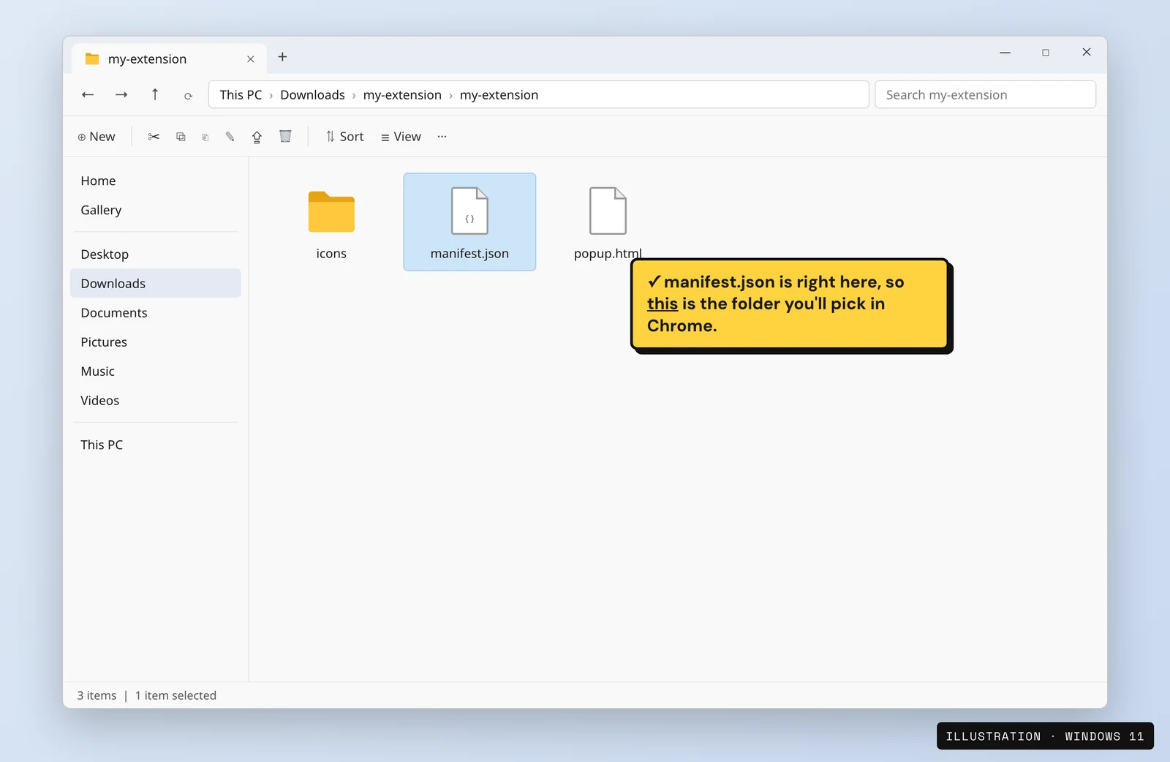The height and width of the screenshot is (762, 1170).
Task: Select the manifest.json file
Action: 469,222
